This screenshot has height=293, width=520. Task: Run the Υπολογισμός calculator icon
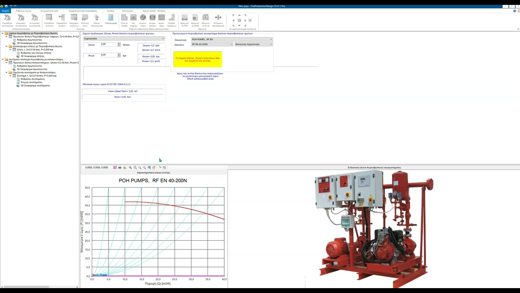pos(110,17)
